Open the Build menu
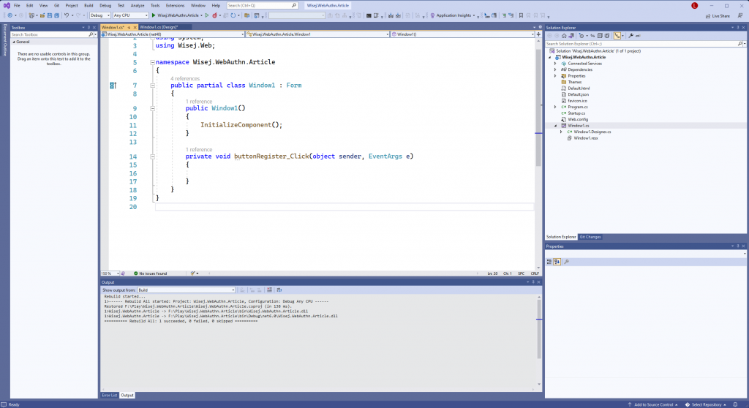749x408 pixels. (x=89, y=6)
